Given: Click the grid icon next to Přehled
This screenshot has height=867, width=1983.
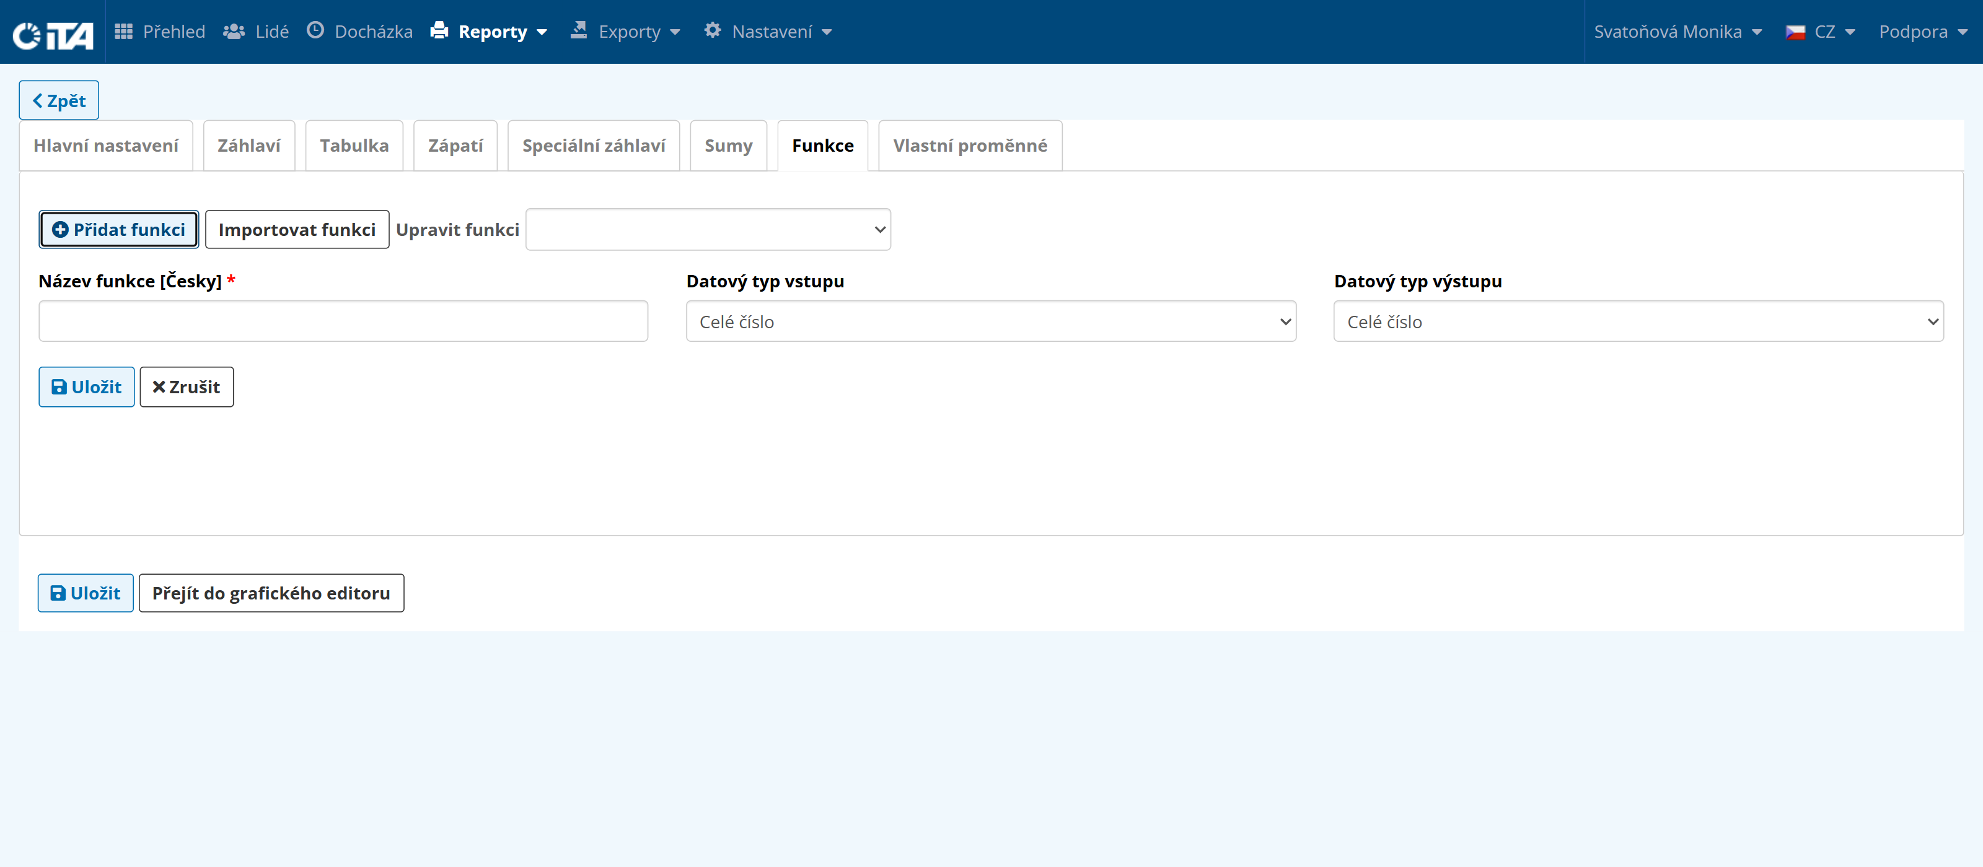Looking at the screenshot, I should [x=123, y=31].
